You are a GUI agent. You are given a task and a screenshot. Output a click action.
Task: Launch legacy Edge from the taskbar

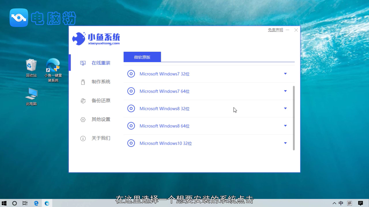click(36, 203)
